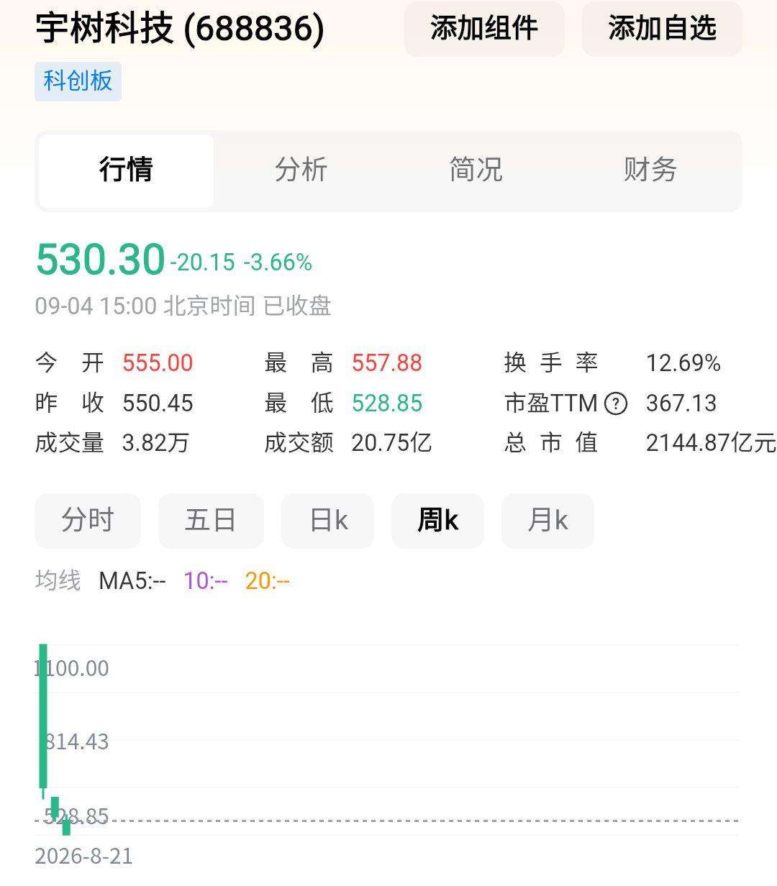Click the 均线 label
Viewport: 777px width, 886px height.
[58, 581]
